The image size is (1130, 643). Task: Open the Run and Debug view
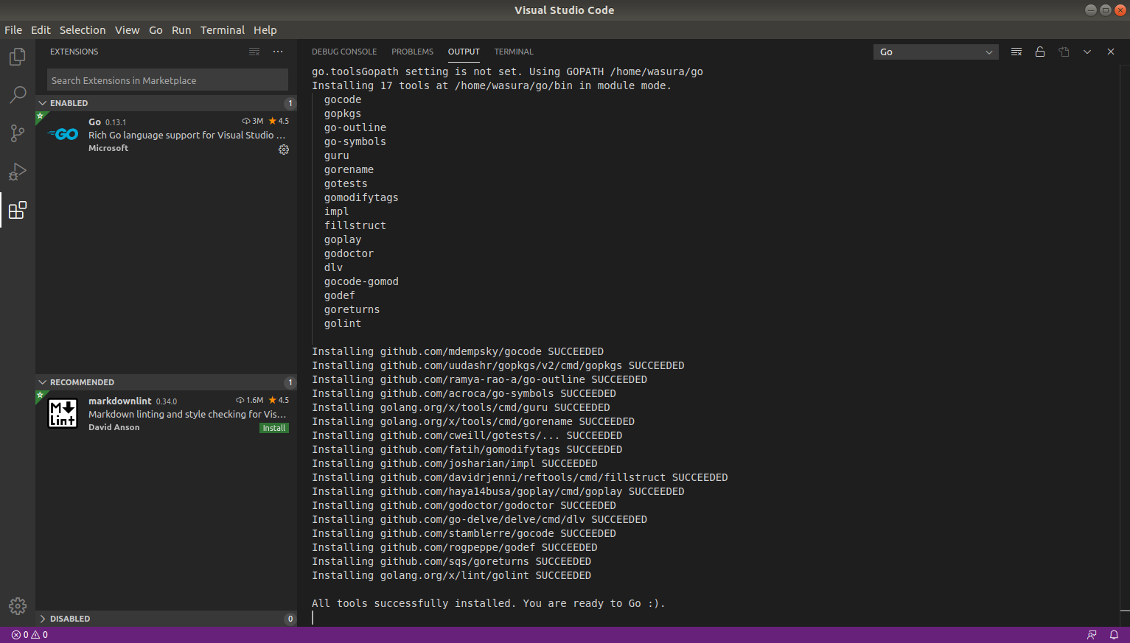point(18,172)
